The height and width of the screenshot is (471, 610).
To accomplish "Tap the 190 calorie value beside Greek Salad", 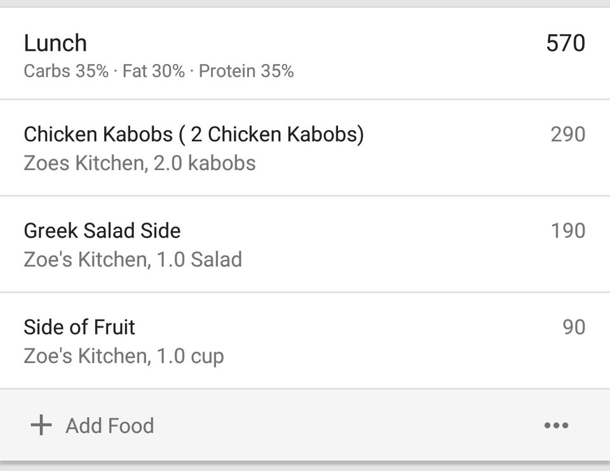I will coord(567,230).
